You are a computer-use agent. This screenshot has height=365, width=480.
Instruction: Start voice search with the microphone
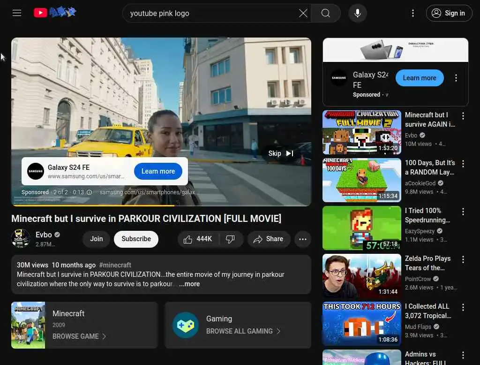[x=357, y=13]
